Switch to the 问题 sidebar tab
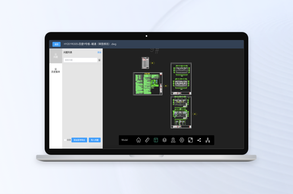 click(x=56, y=55)
